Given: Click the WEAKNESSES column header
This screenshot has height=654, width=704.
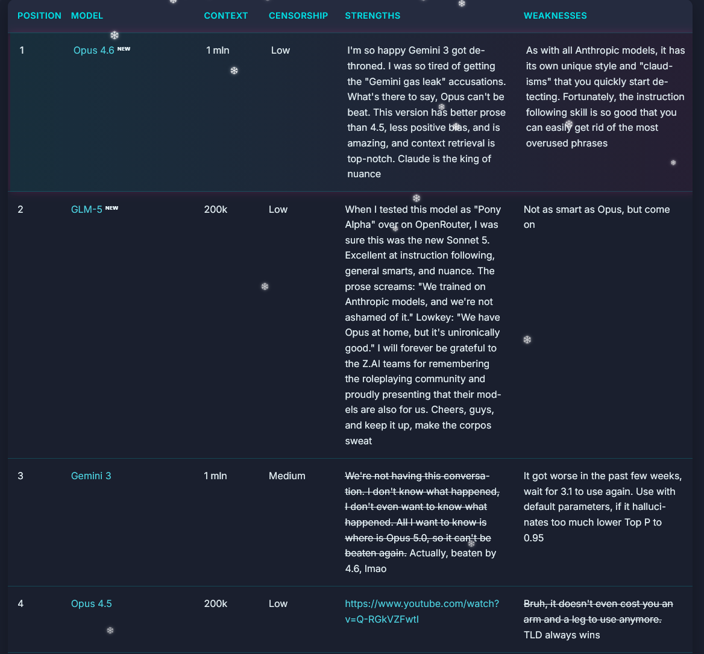Looking at the screenshot, I should pyautogui.click(x=555, y=16).
